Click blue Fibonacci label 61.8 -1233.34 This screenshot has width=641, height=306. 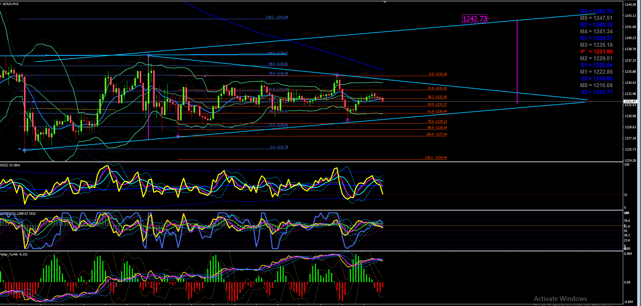[278, 89]
